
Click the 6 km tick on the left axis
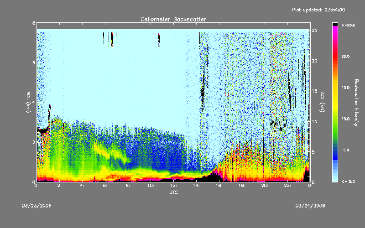34,63
